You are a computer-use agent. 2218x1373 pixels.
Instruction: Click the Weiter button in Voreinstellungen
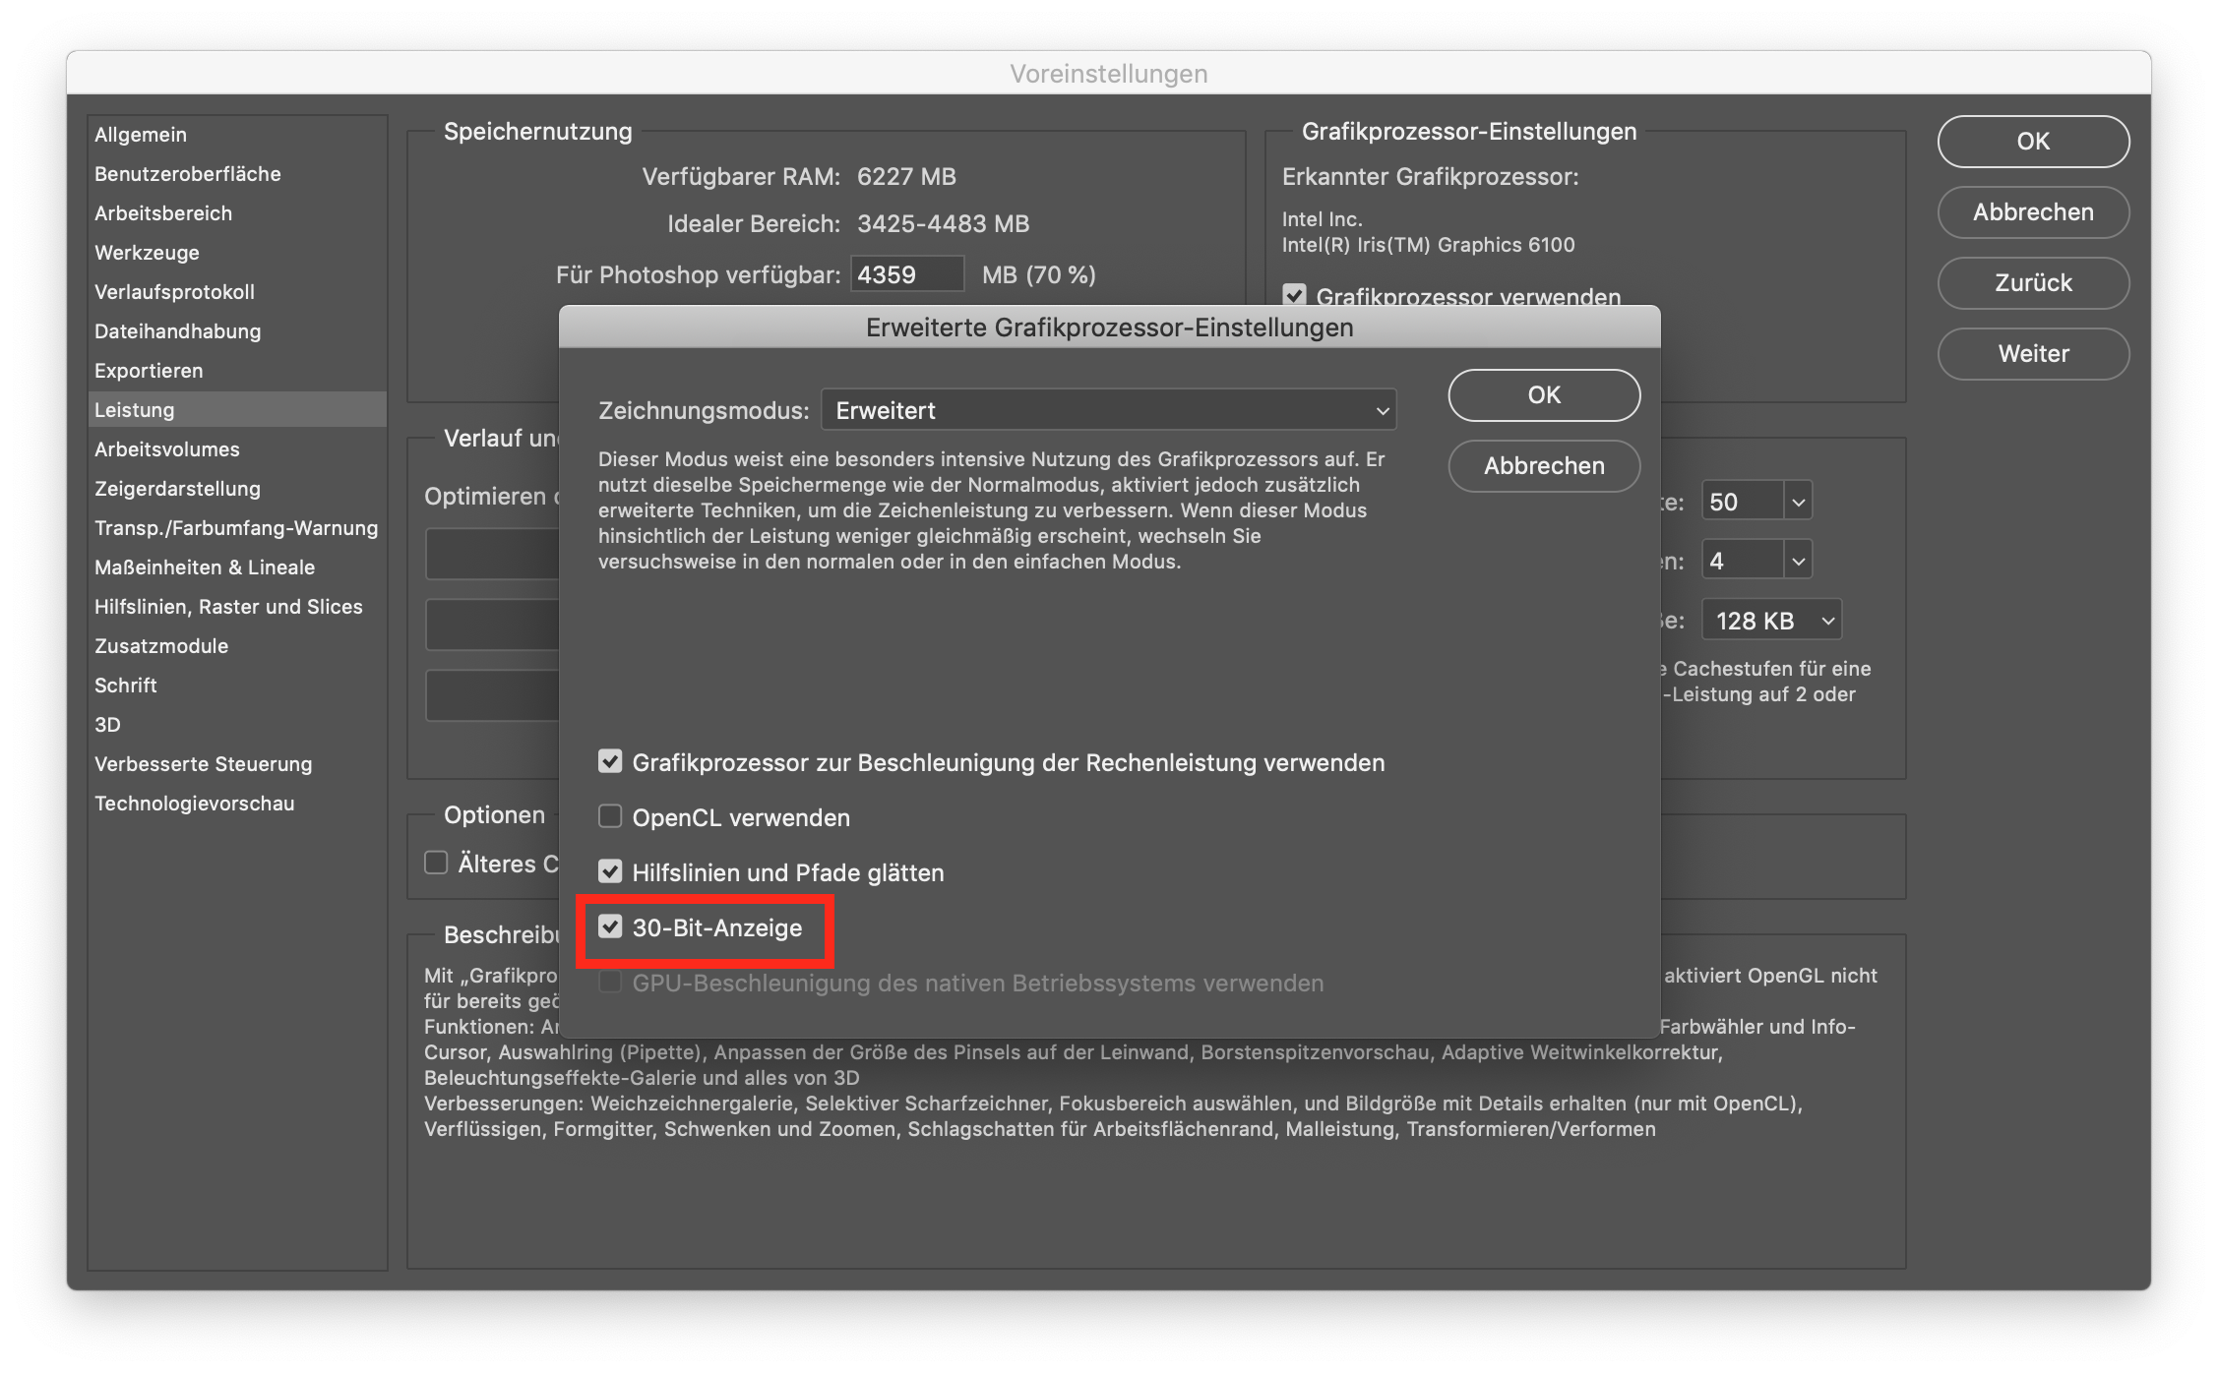click(2032, 354)
